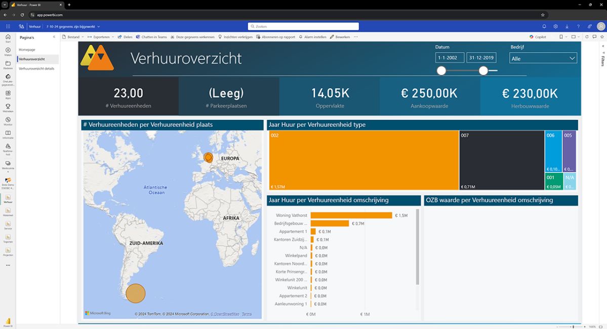
Task: Select Verhuuroverzicht details page
Action: (36, 68)
